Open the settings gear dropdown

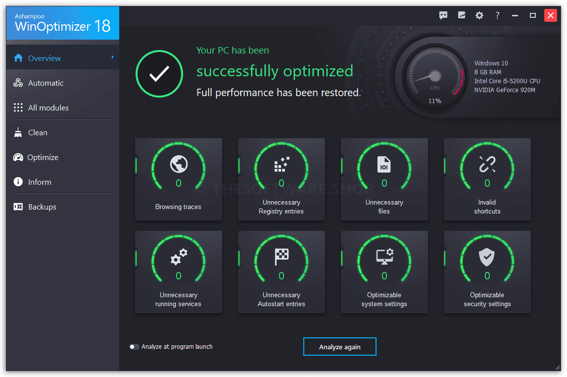tap(479, 15)
